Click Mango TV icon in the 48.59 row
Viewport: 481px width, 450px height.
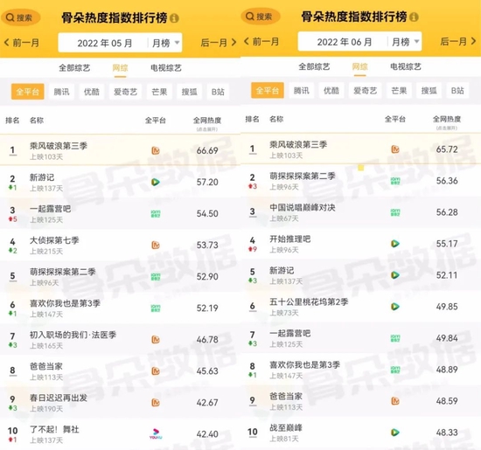395,401
